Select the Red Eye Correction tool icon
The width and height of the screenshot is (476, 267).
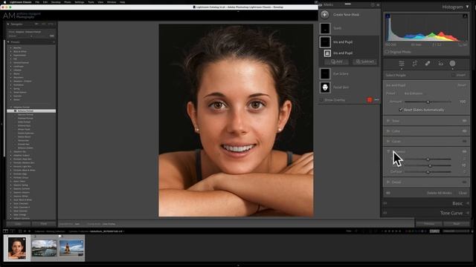(x=440, y=63)
